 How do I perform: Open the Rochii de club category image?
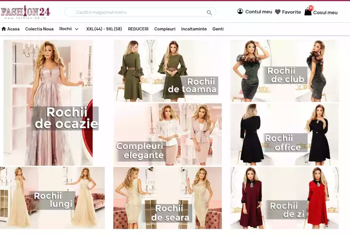(284, 71)
